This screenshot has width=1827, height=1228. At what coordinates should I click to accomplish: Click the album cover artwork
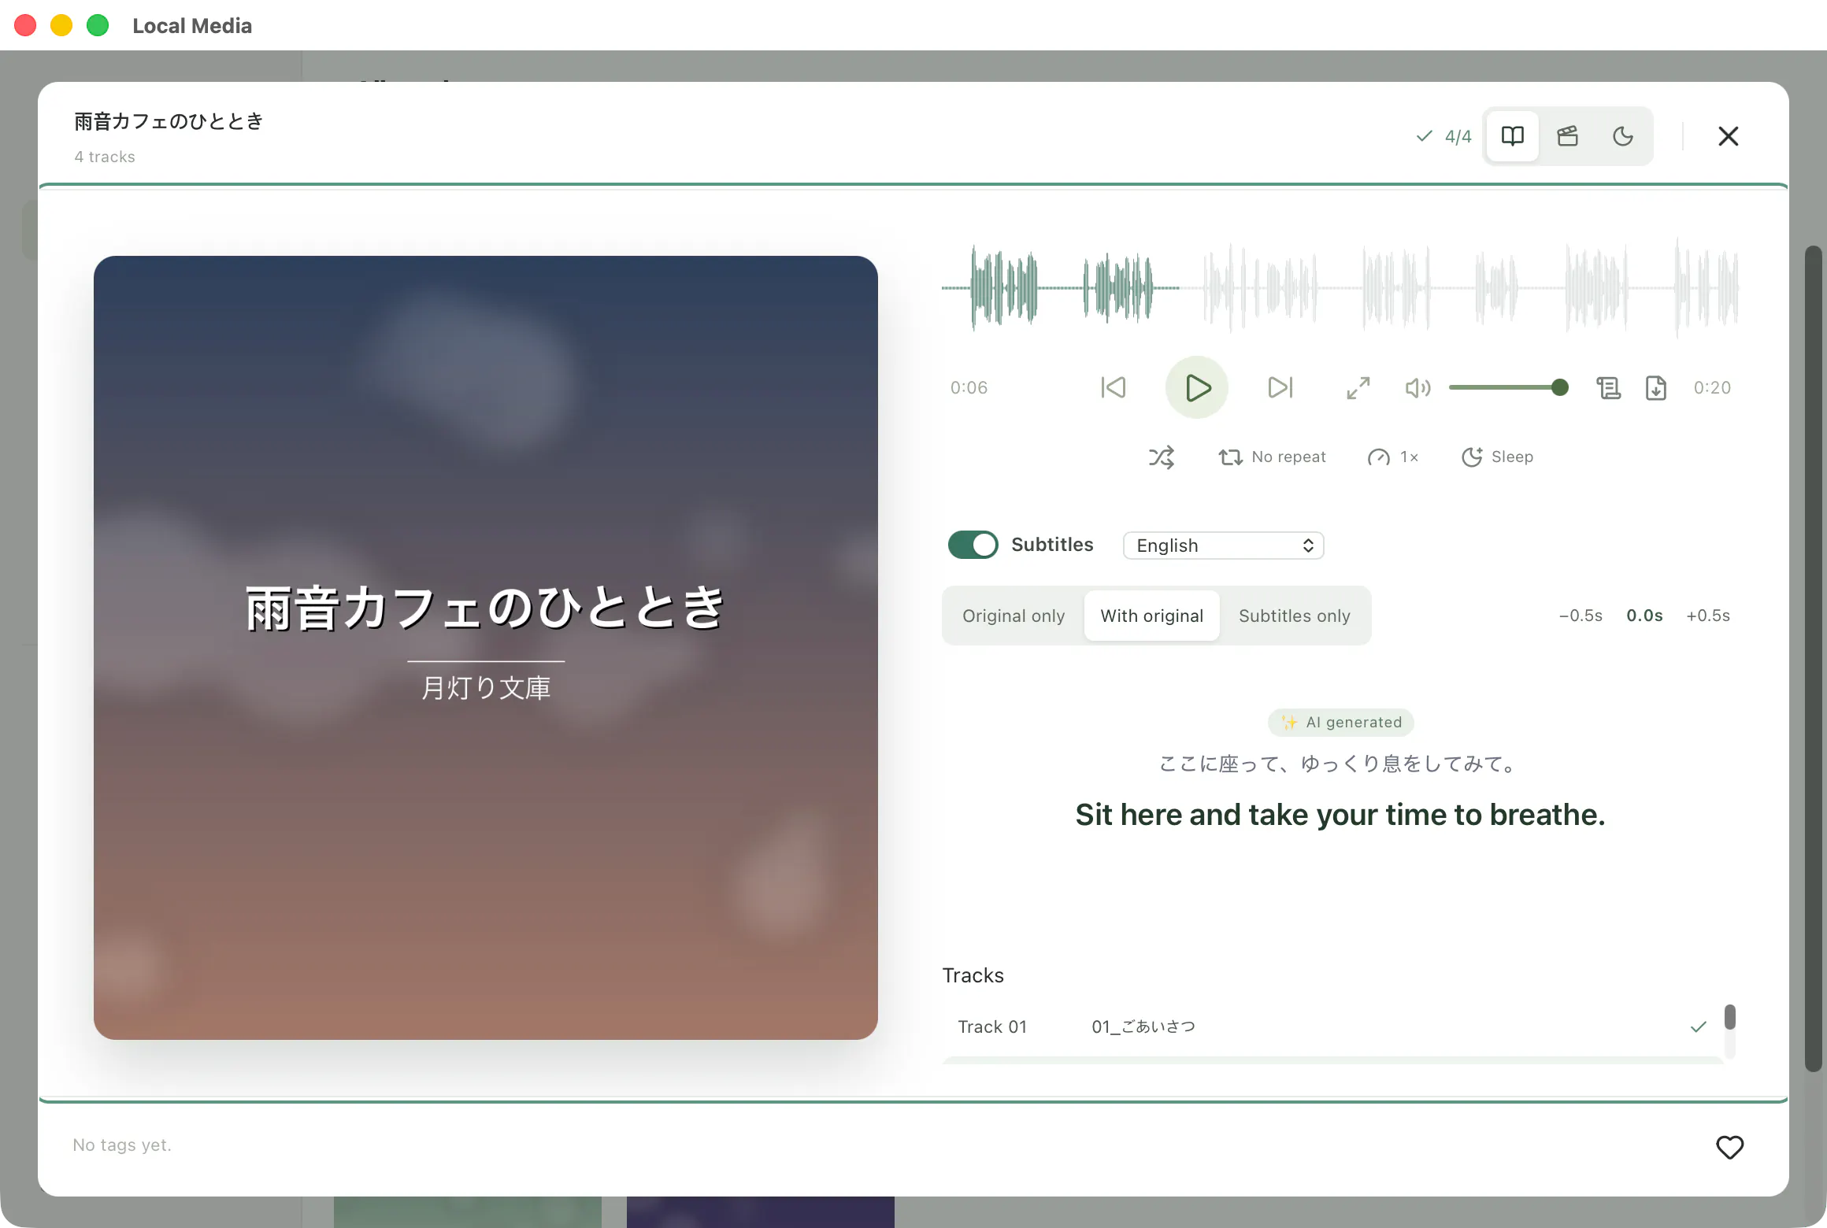(x=486, y=648)
